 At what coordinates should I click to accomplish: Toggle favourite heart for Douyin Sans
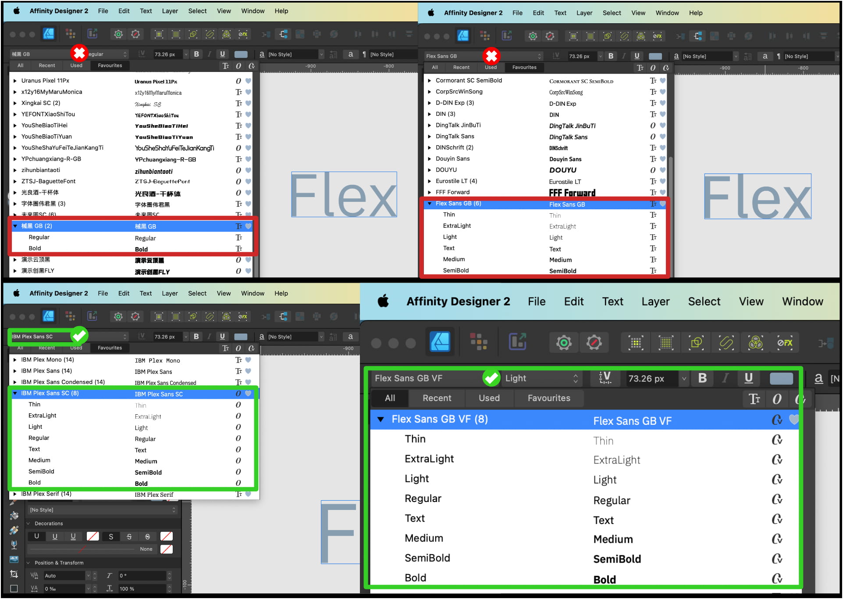click(x=662, y=159)
